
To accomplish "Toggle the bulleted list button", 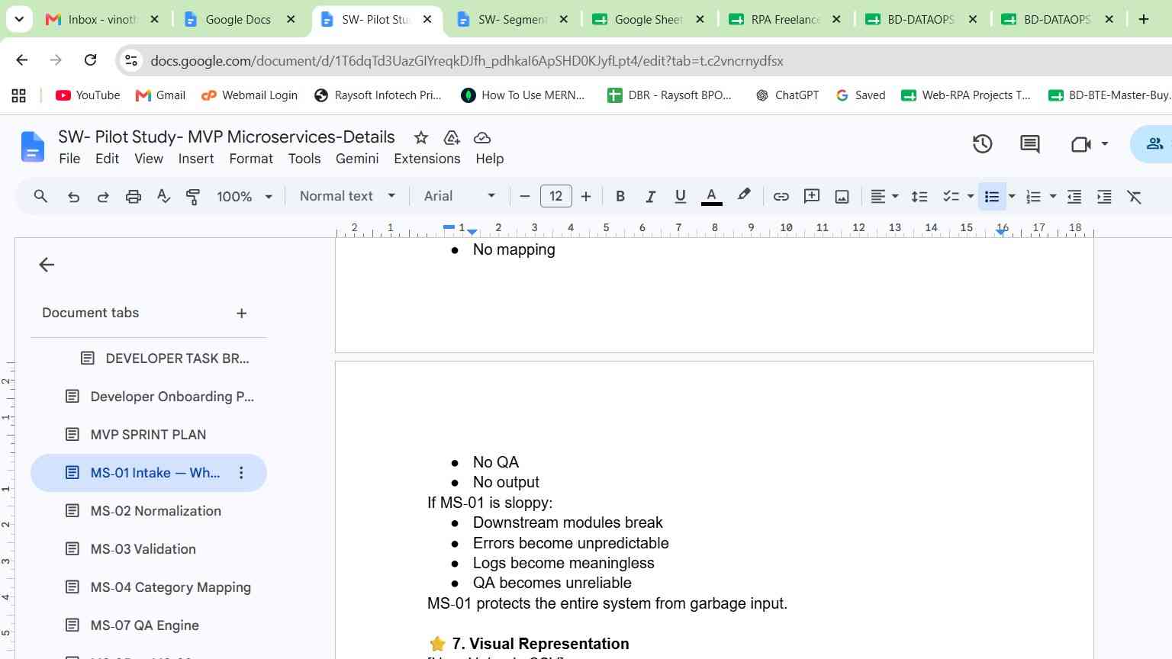I will point(992,197).
